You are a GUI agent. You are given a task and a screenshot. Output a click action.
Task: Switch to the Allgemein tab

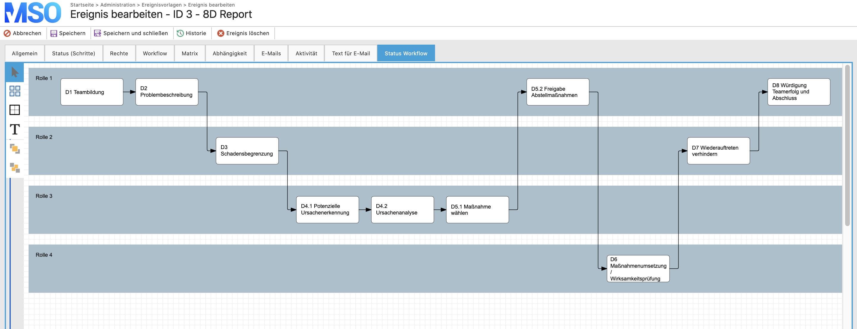25,54
